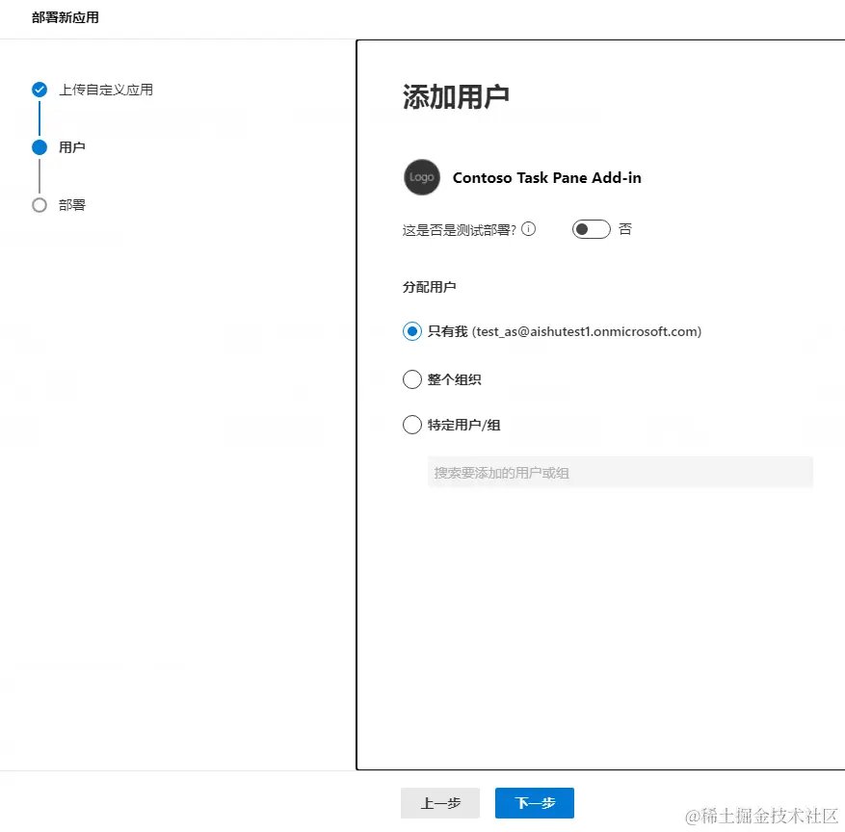Click the 否 toggle label
The height and width of the screenshot is (832, 845).
(x=625, y=229)
